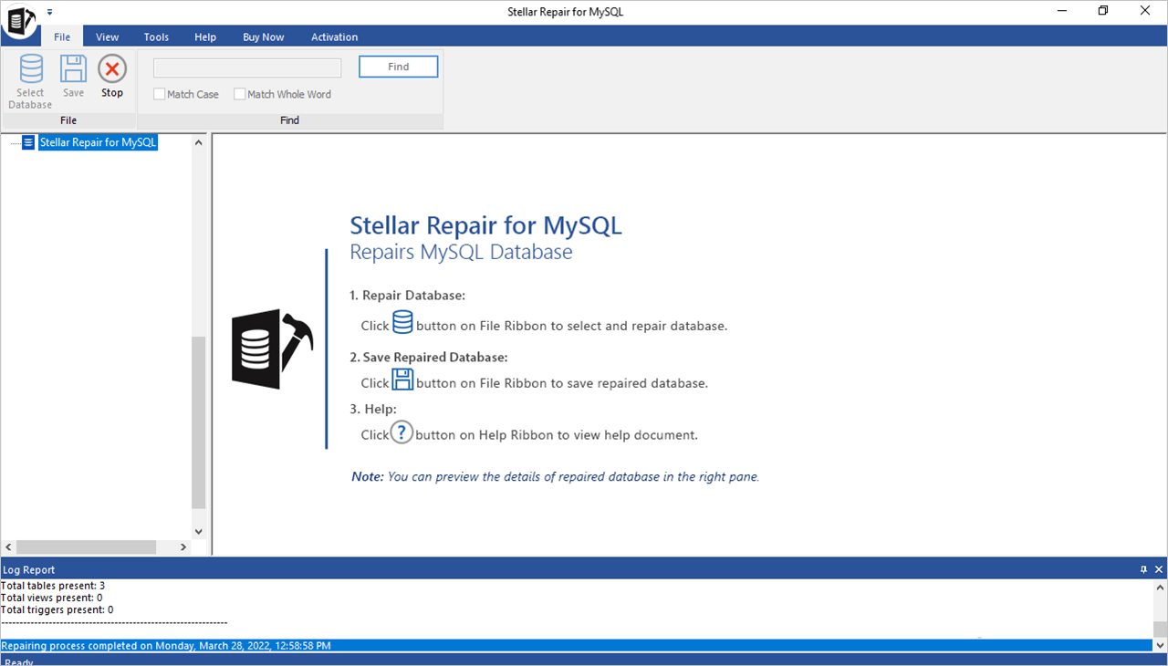Viewport: 1168px width, 666px height.
Task: Click the Select Database icon
Action: point(30,70)
